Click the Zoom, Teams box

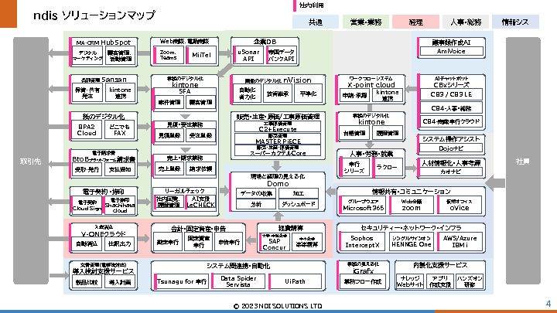coord(168,54)
